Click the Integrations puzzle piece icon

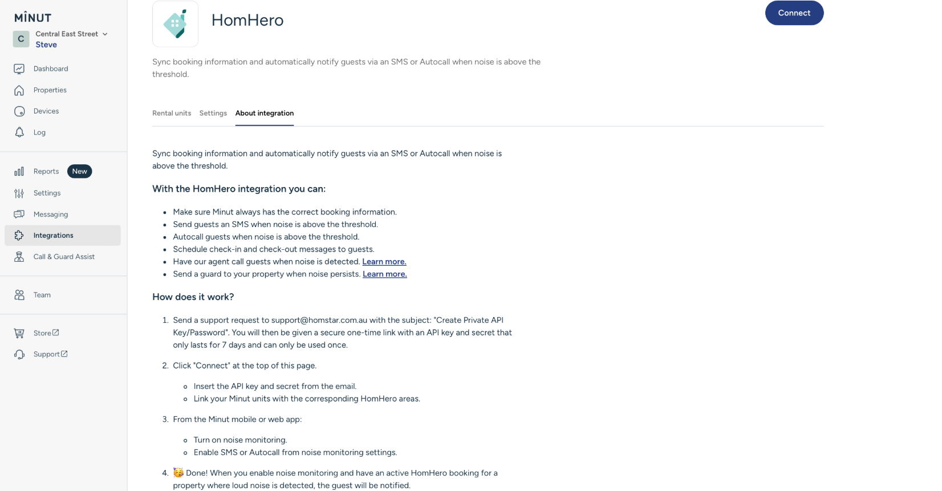(x=19, y=236)
